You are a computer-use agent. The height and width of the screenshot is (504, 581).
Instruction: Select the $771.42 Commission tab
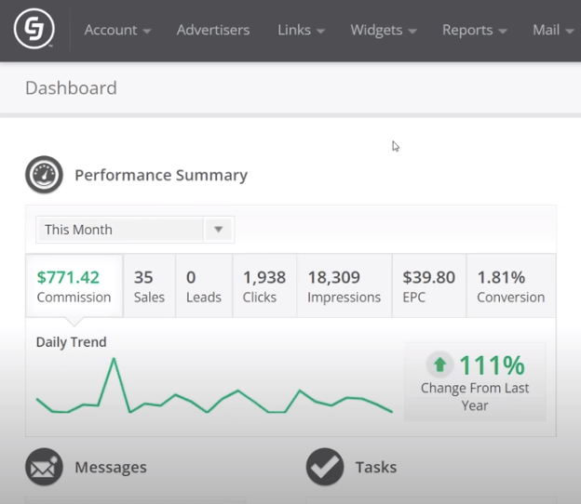pyautogui.click(x=74, y=285)
